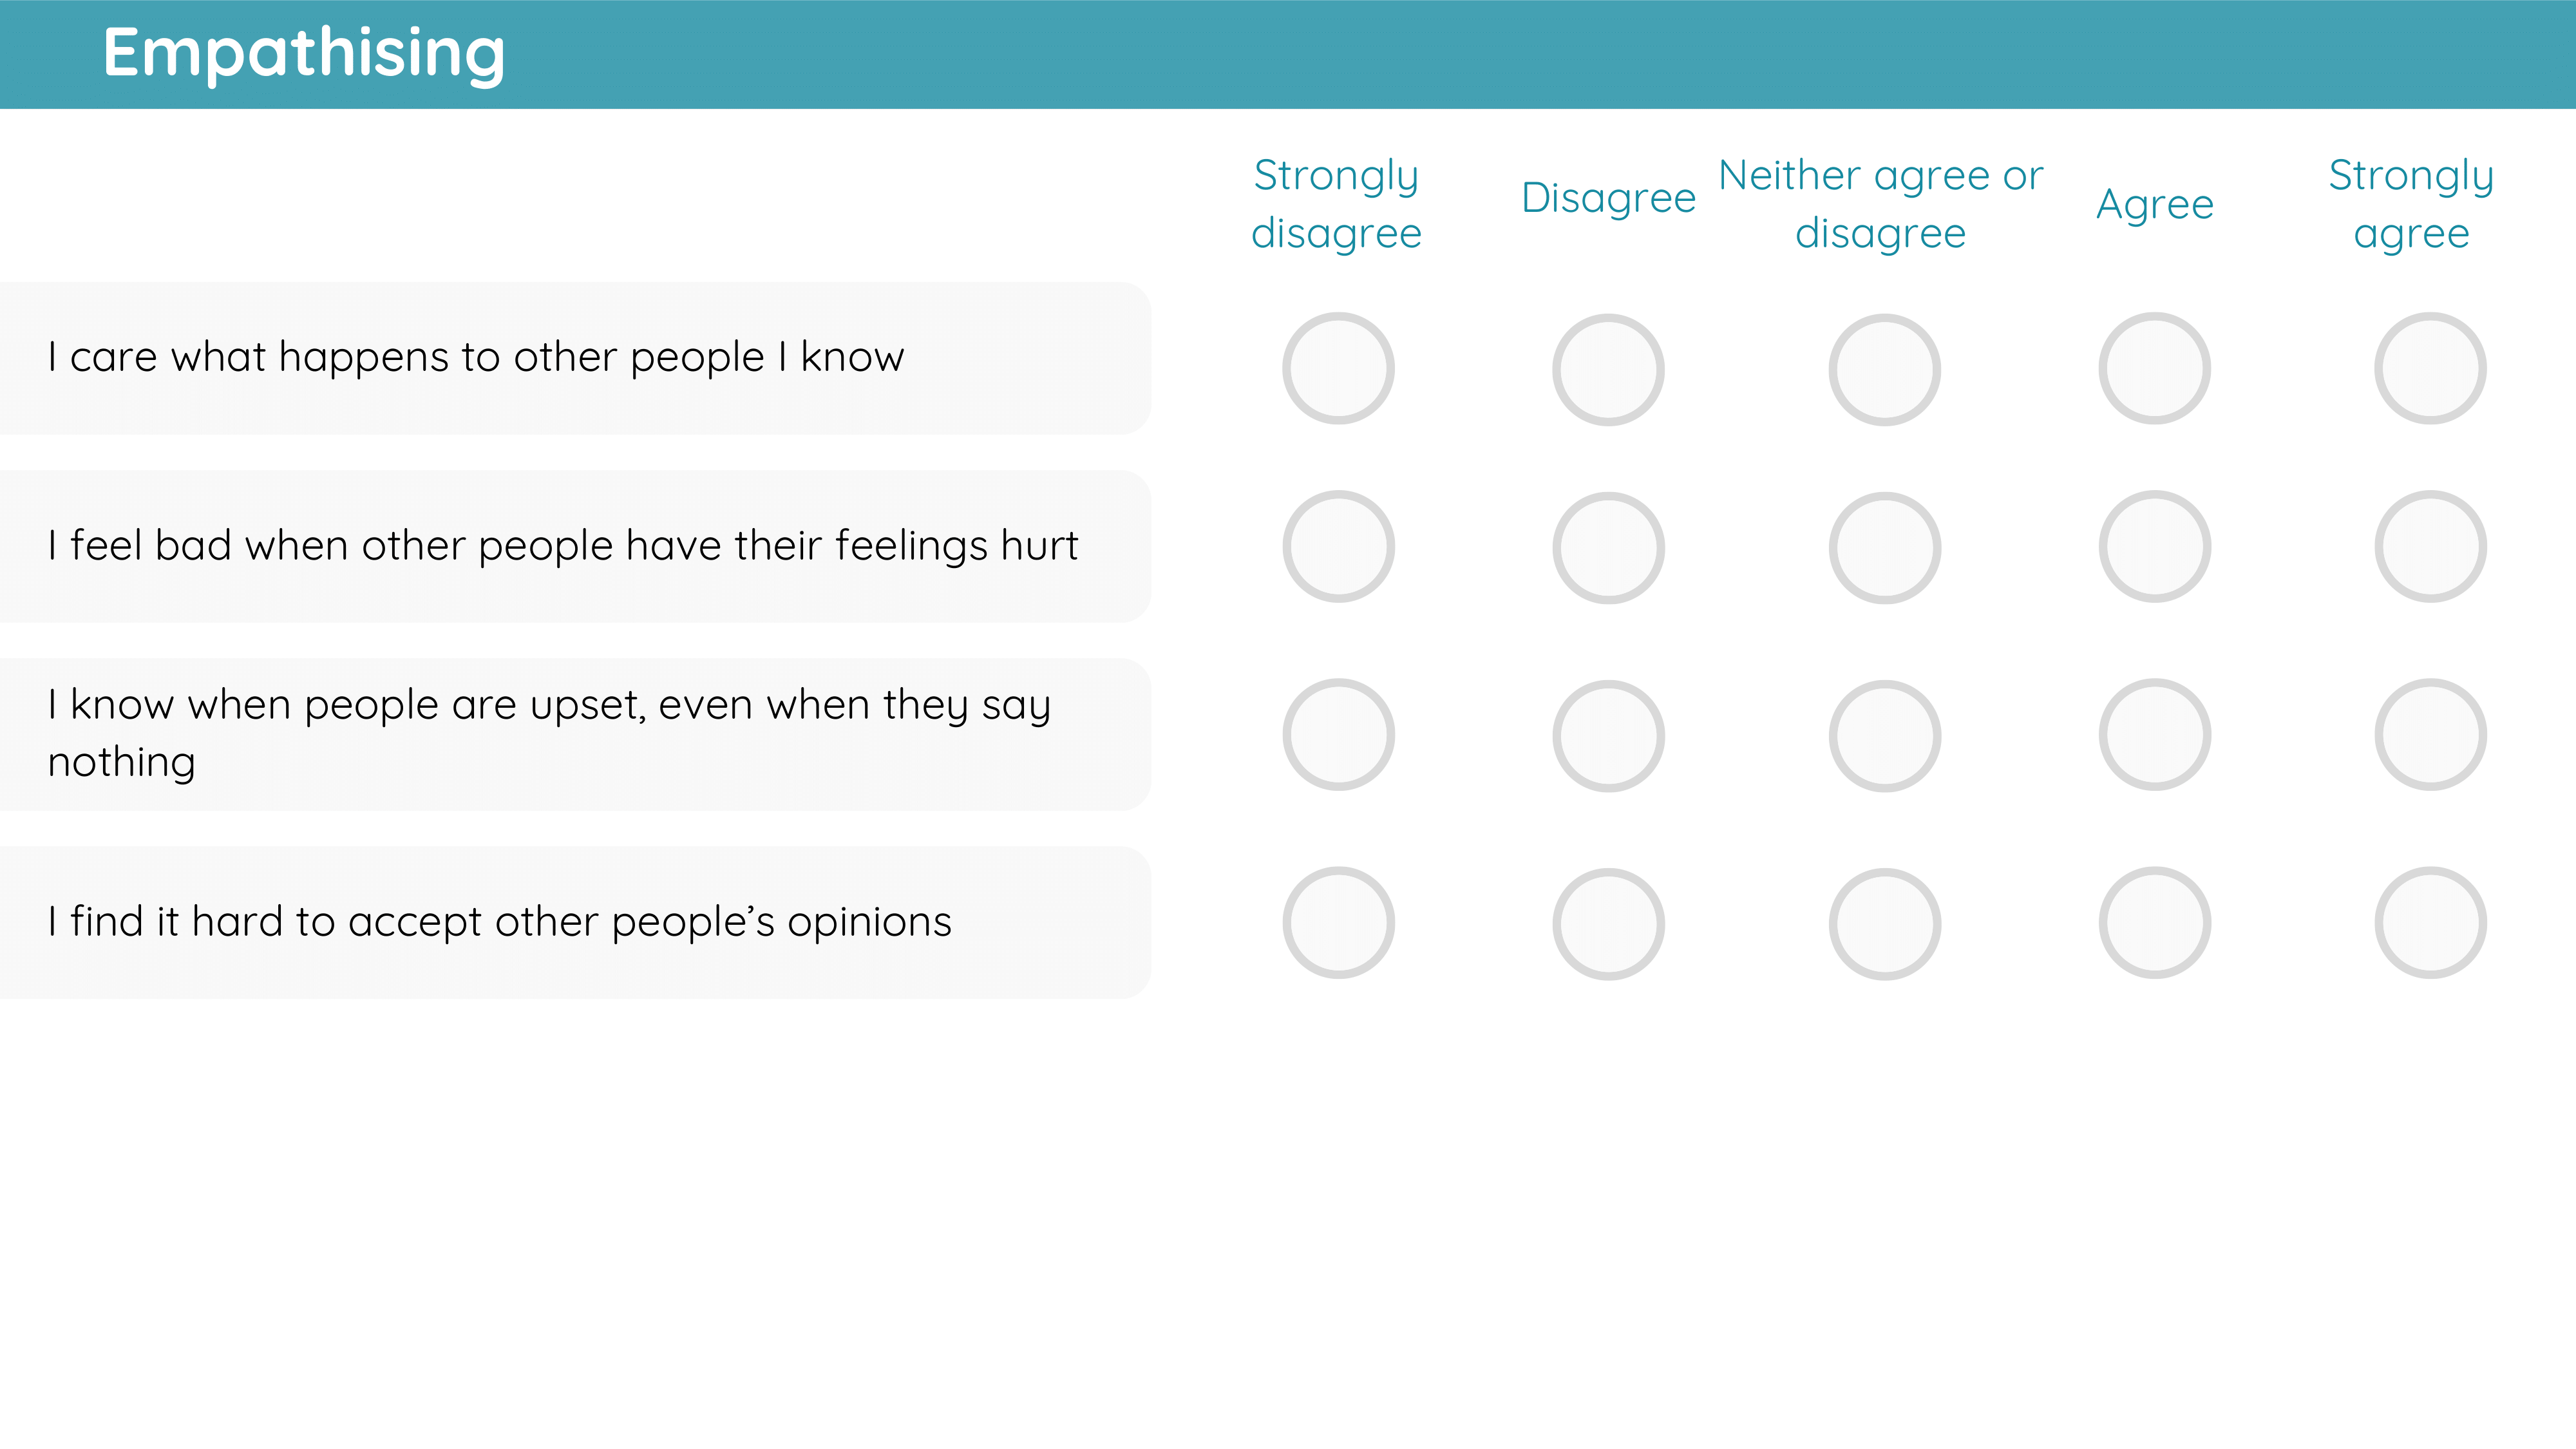2576x1449 pixels.
Task: Mark Strongly agree for caring about people
Action: pos(2430,369)
